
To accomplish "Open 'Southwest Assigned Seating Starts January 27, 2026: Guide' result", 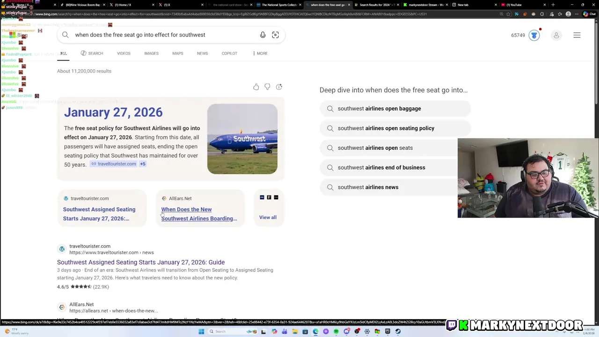I will tap(141, 262).
